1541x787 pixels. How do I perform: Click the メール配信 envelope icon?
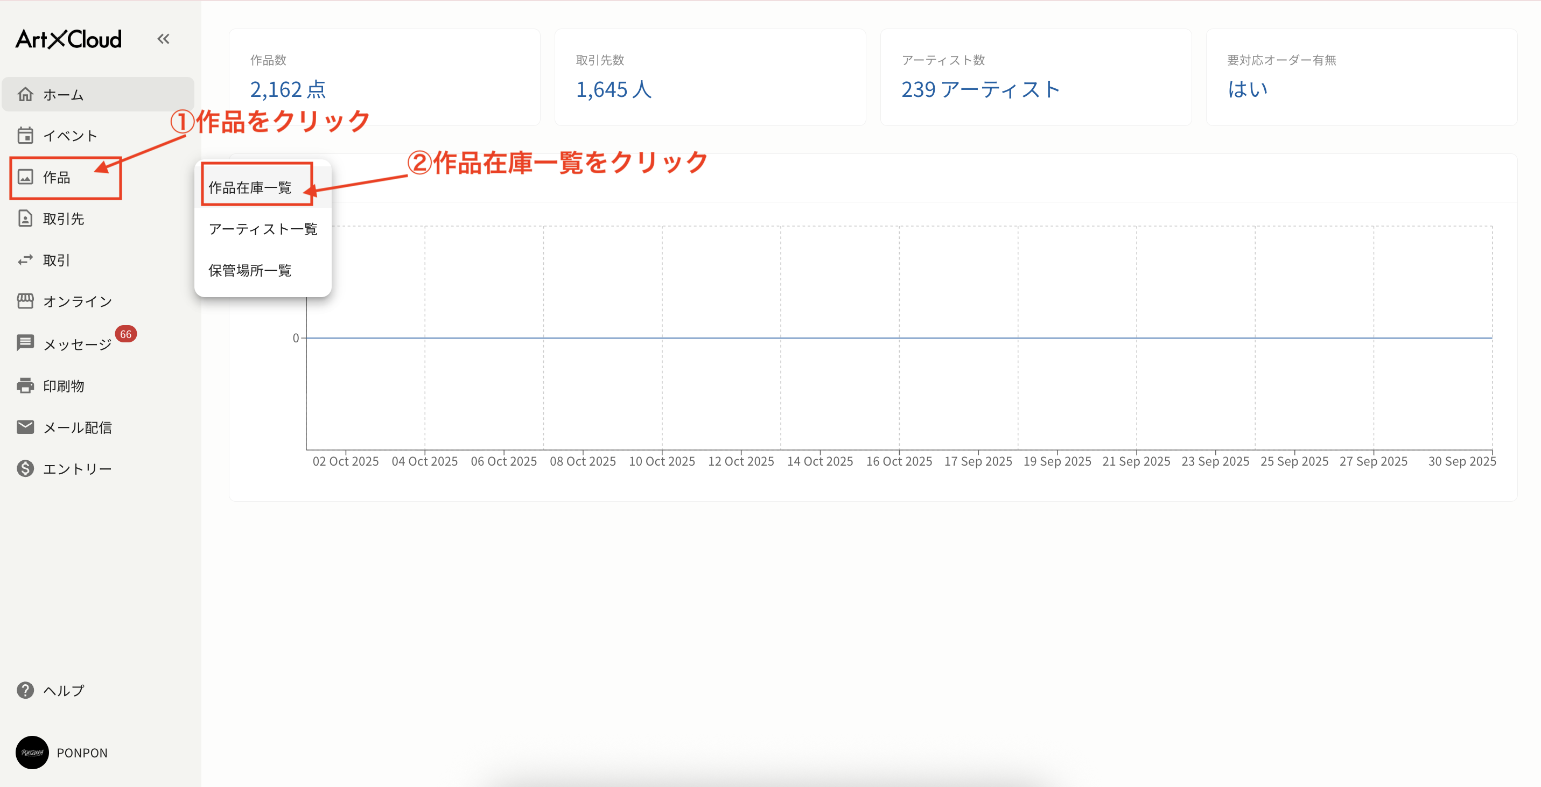(x=26, y=426)
